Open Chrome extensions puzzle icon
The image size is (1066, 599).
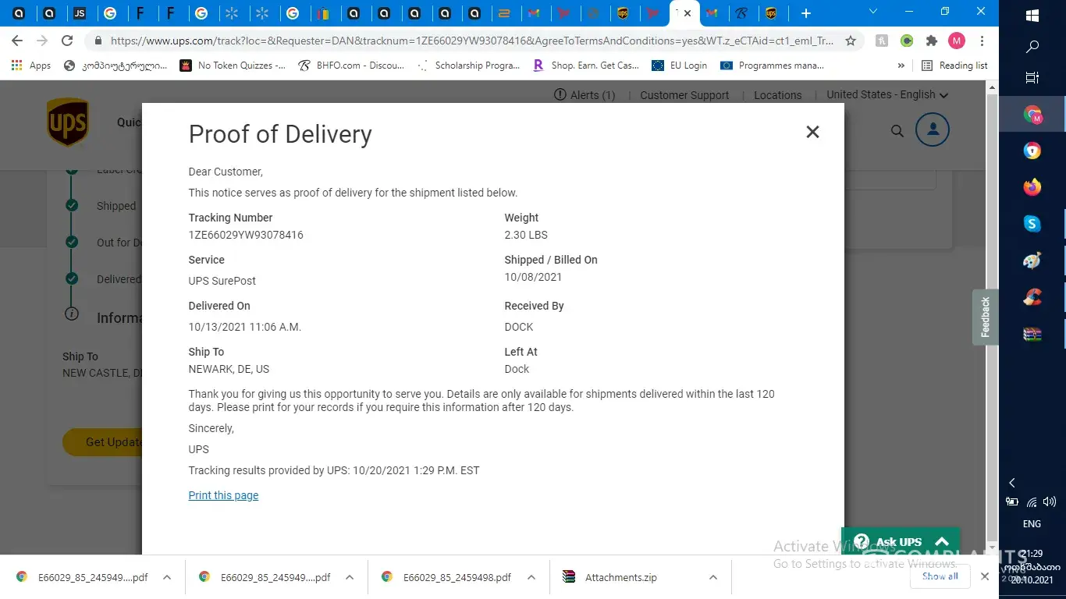click(931, 41)
